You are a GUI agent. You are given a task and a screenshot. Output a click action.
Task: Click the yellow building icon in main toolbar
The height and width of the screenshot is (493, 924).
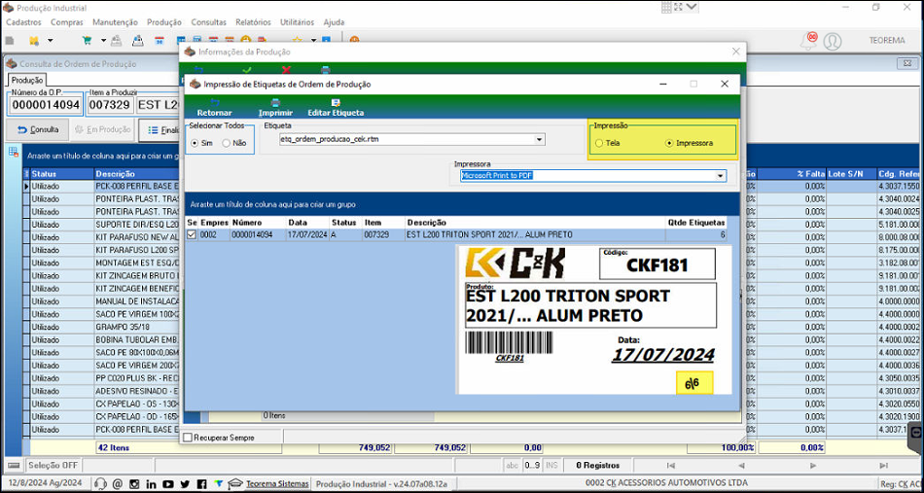(x=34, y=40)
